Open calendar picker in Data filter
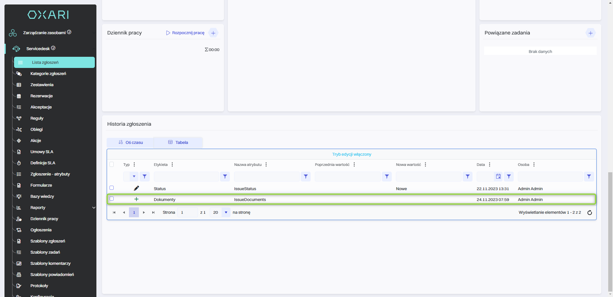 498,176
